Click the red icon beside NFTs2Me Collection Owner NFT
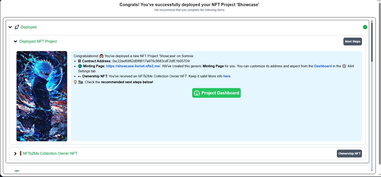The height and width of the screenshot is (177, 381). point(21,153)
